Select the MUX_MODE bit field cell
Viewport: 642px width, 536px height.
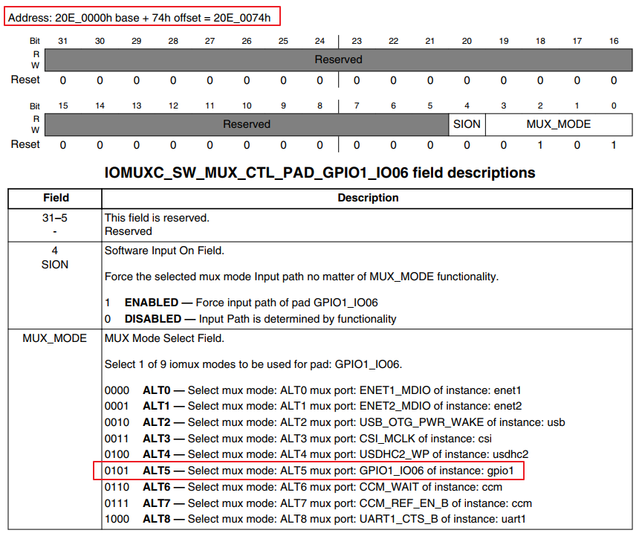click(559, 124)
